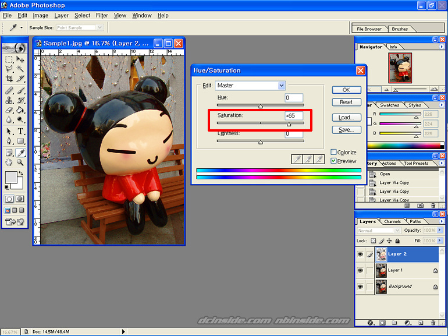This screenshot has width=448, height=336.
Task: Reset to default black and white colors
Action: 7,188
